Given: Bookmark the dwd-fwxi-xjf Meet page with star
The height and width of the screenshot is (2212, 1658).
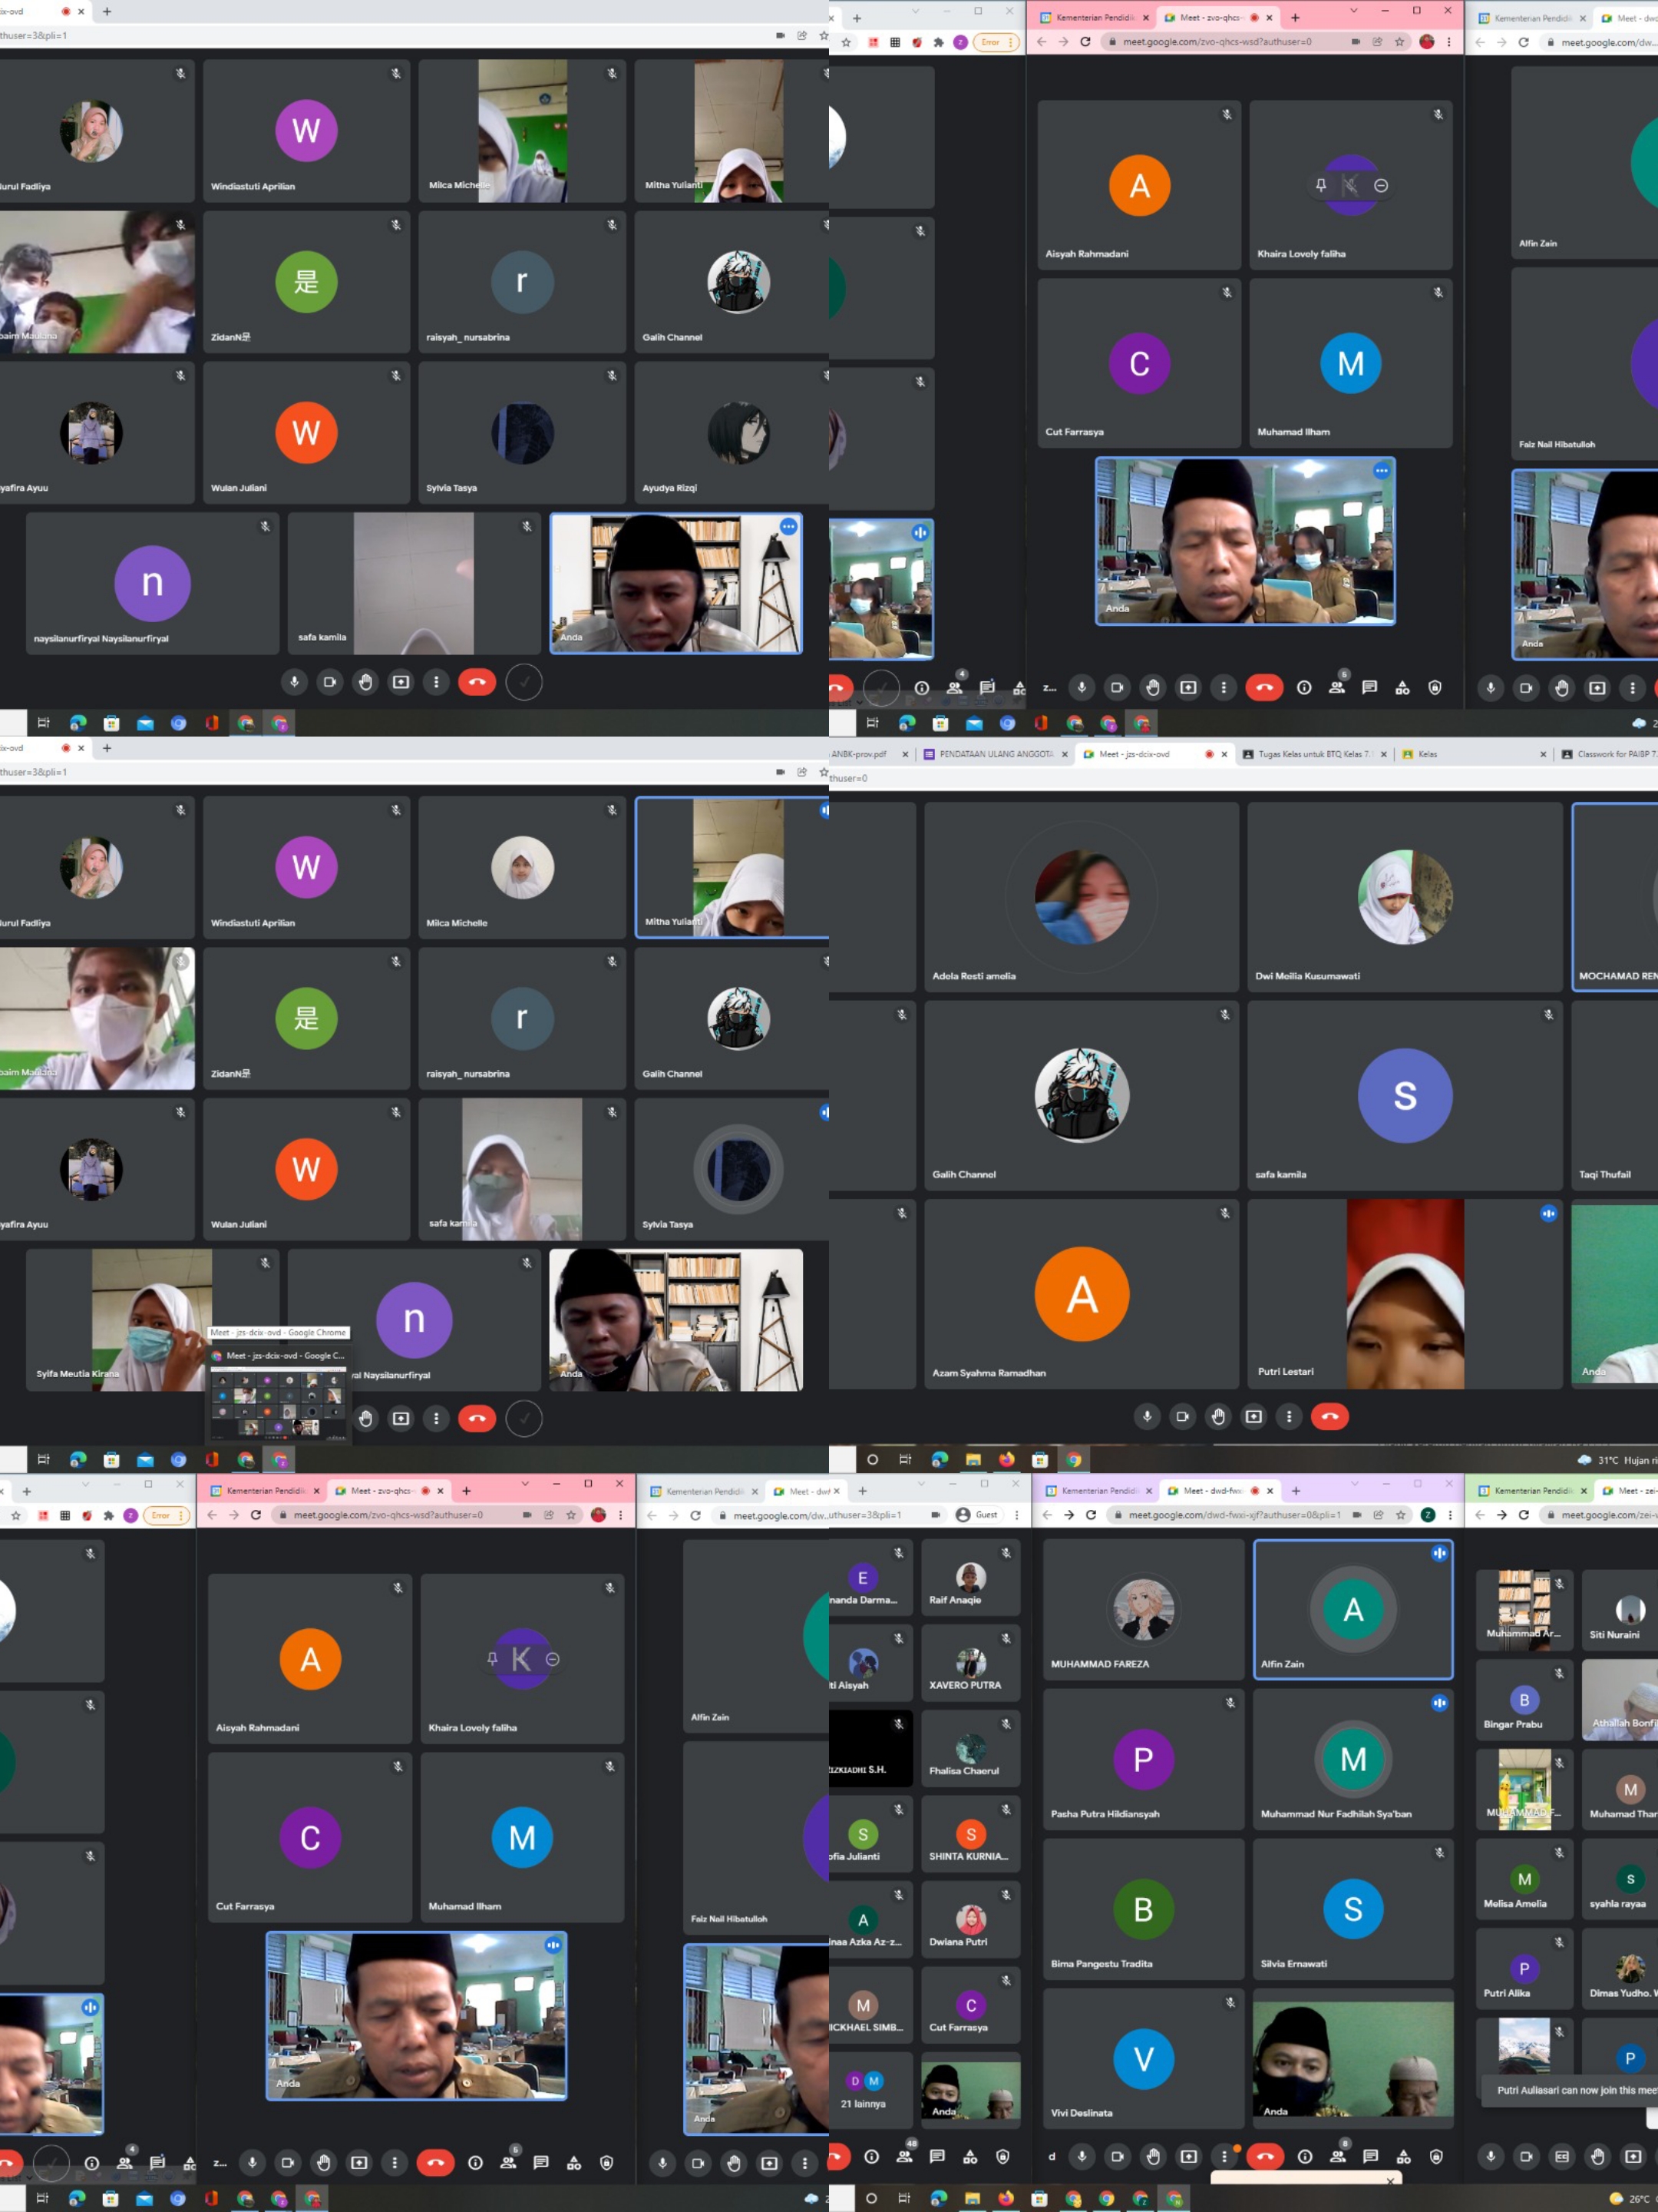Looking at the screenshot, I should tap(1400, 1515).
